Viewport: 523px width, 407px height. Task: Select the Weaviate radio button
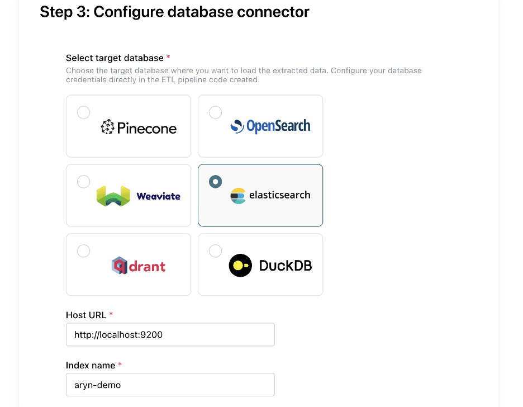(x=83, y=181)
